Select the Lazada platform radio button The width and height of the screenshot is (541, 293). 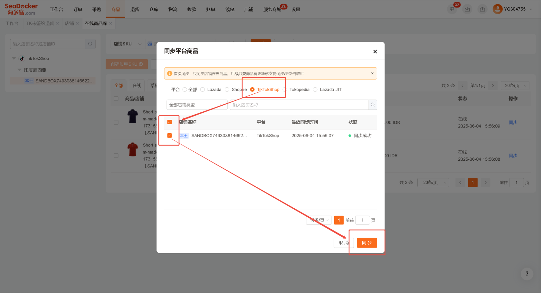point(203,90)
